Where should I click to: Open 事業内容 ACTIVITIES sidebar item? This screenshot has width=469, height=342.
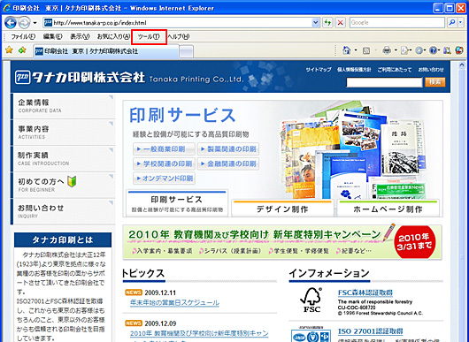pyautogui.click(x=63, y=133)
